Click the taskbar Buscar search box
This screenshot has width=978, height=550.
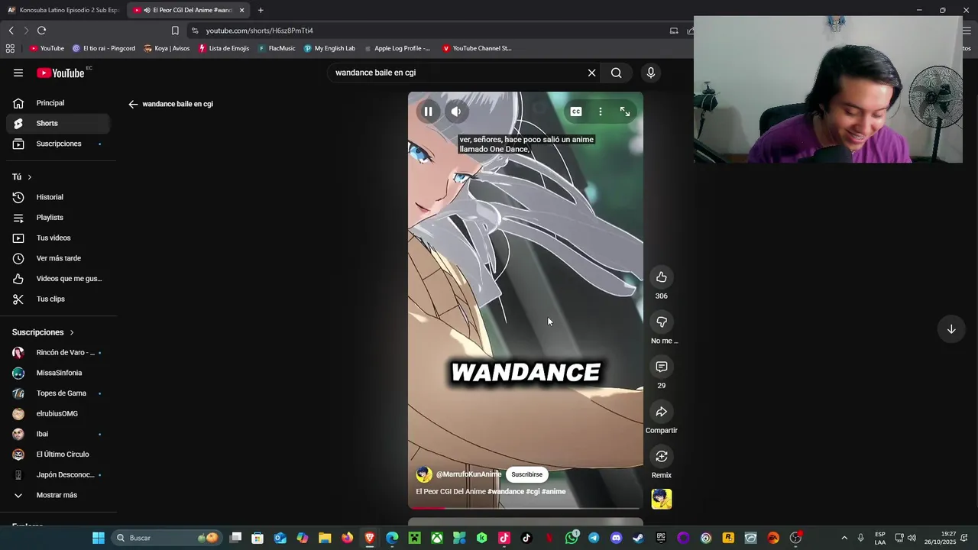(167, 538)
